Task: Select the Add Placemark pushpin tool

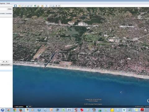Action: coord(20,6)
